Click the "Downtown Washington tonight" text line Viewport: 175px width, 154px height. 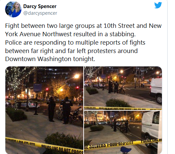[50, 59]
